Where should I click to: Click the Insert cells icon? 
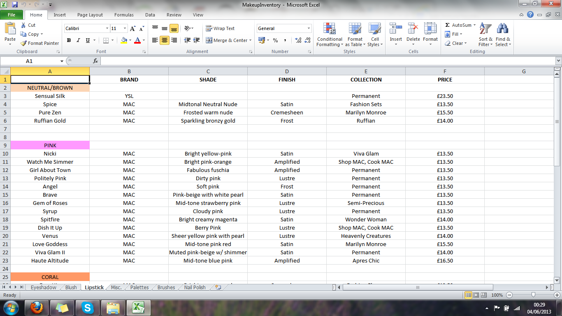(396, 29)
